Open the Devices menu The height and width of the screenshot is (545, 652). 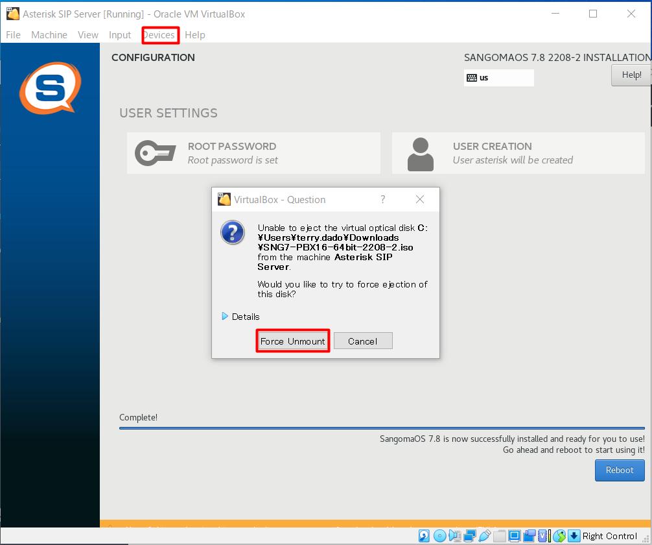click(x=161, y=35)
